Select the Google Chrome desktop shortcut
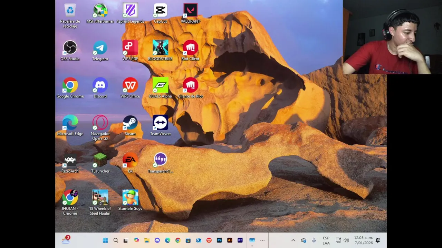Image resolution: width=442 pixels, height=248 pixels. pyautogui.click(x=70, y=89)
